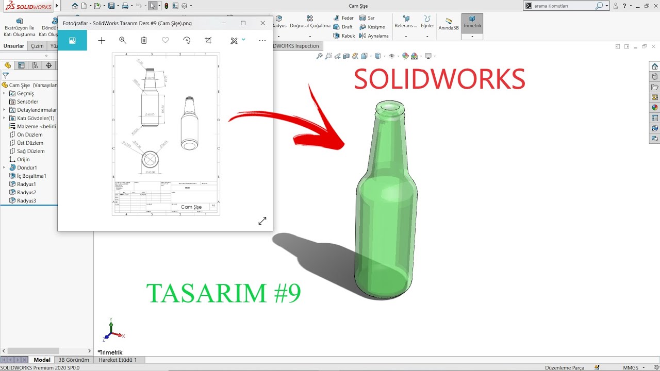Click the Doğrusal Çoğaltma pattern tool
This screenshot has height=371, width=660.
[310, 22]
